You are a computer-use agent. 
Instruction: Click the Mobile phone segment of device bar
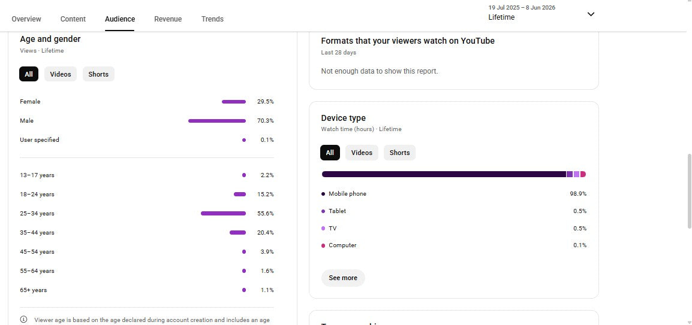point(444,174)
